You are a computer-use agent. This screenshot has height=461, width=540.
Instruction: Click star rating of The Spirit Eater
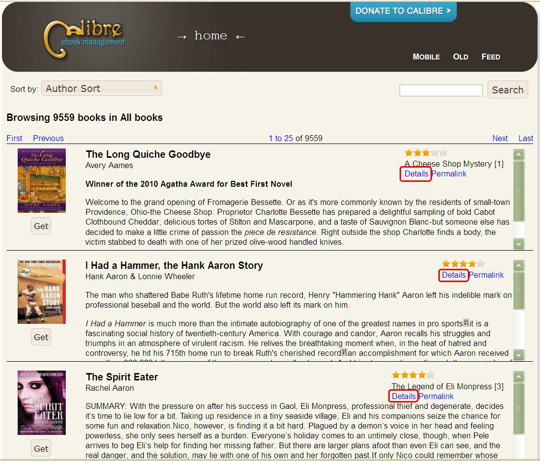[x=413, y=375]
